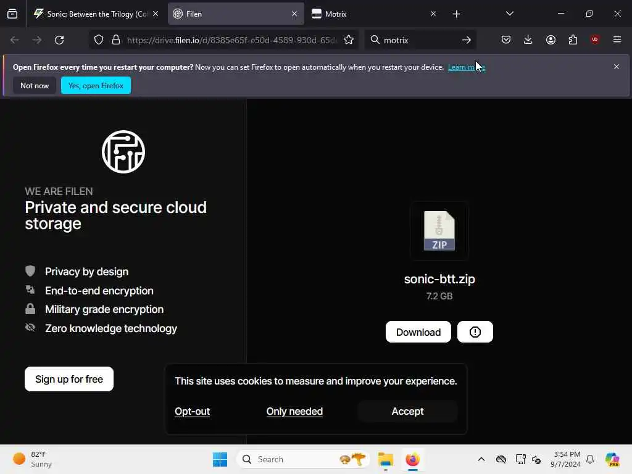Click the cloud sync tray icon

tap(501, 459)
